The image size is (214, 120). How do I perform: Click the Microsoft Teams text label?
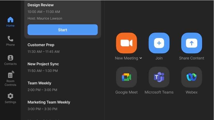[x=159, y=92]
